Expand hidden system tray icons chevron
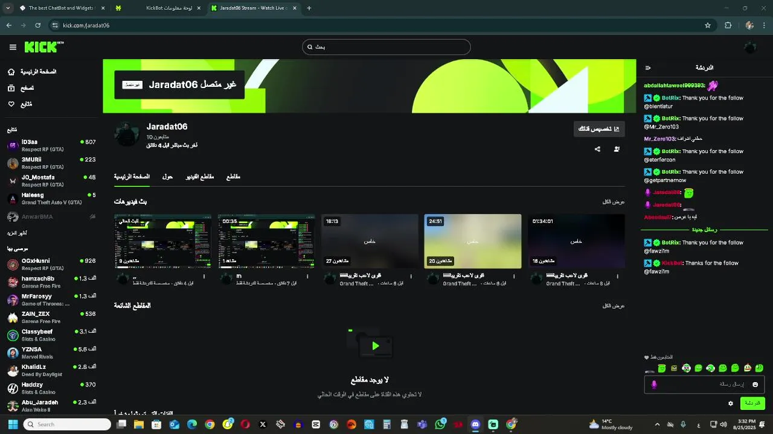The image size is (773, 434). [657, 424]
